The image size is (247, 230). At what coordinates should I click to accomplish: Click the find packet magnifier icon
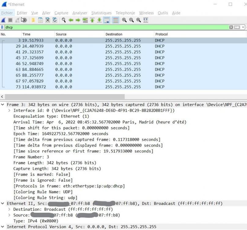pyautogui.click(x=64, y=20)
